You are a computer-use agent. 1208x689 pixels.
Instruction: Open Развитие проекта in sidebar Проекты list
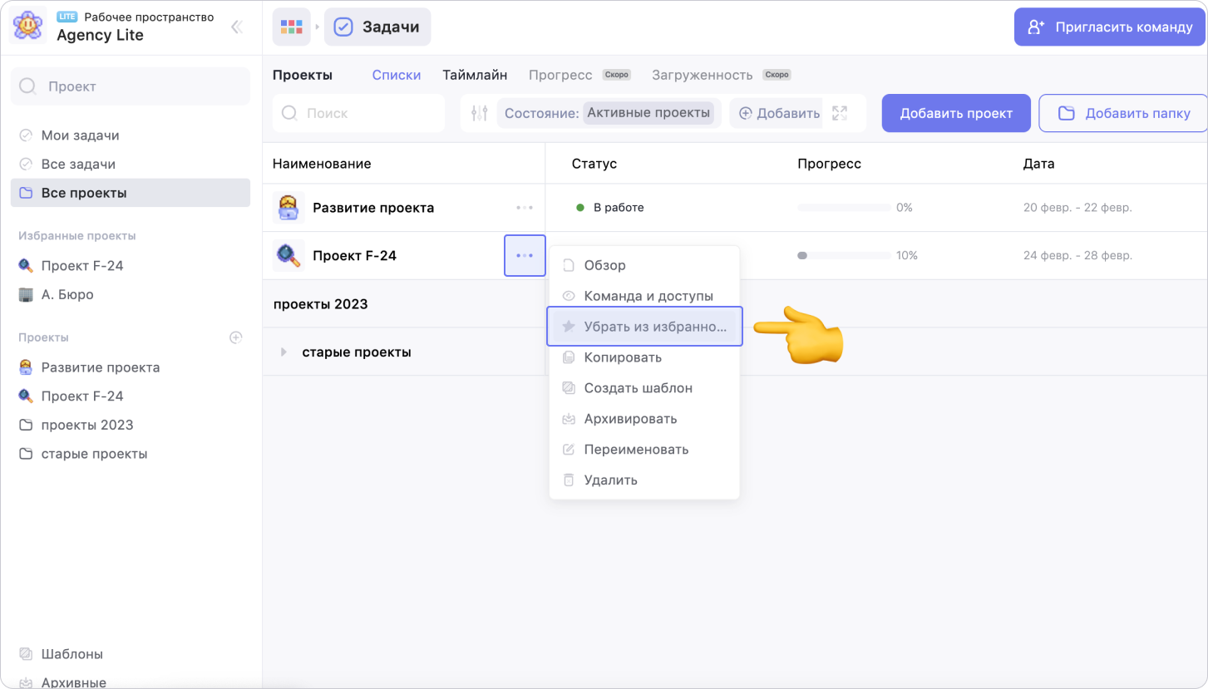pos(131,367)
